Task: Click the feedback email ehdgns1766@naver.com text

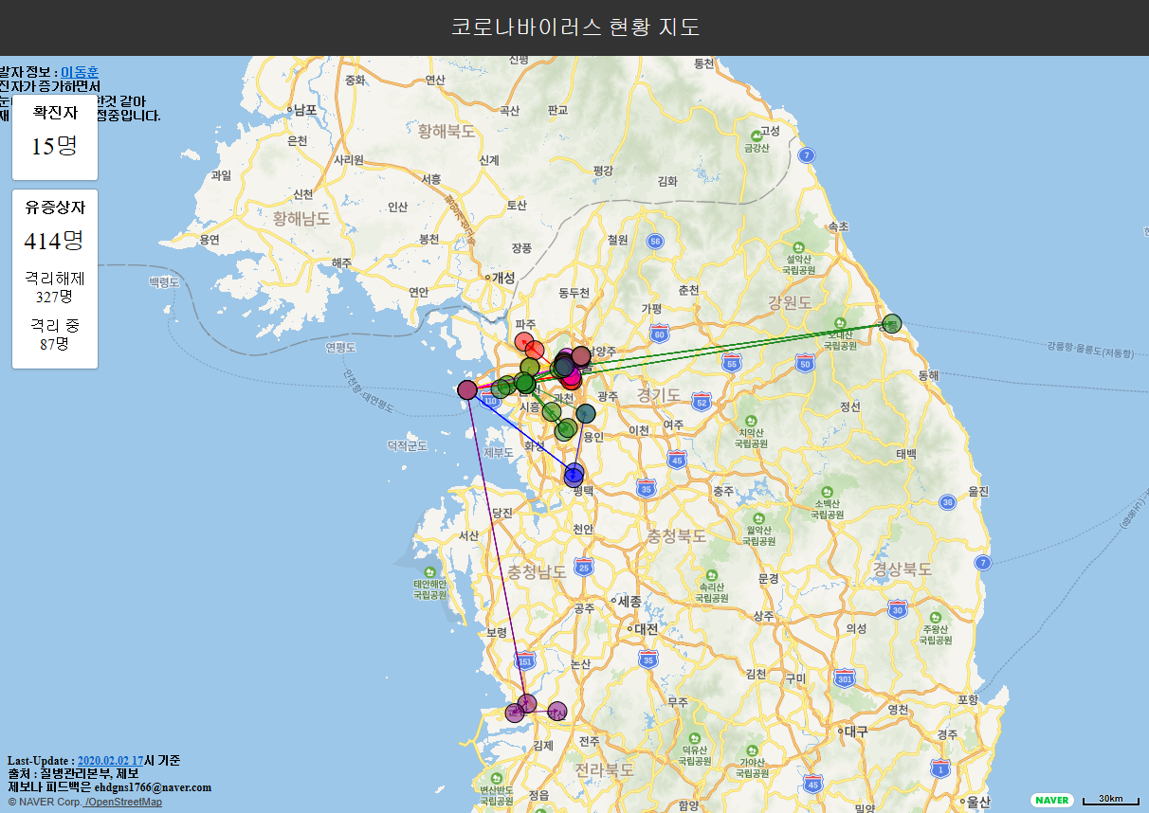Action: point(153,787)
